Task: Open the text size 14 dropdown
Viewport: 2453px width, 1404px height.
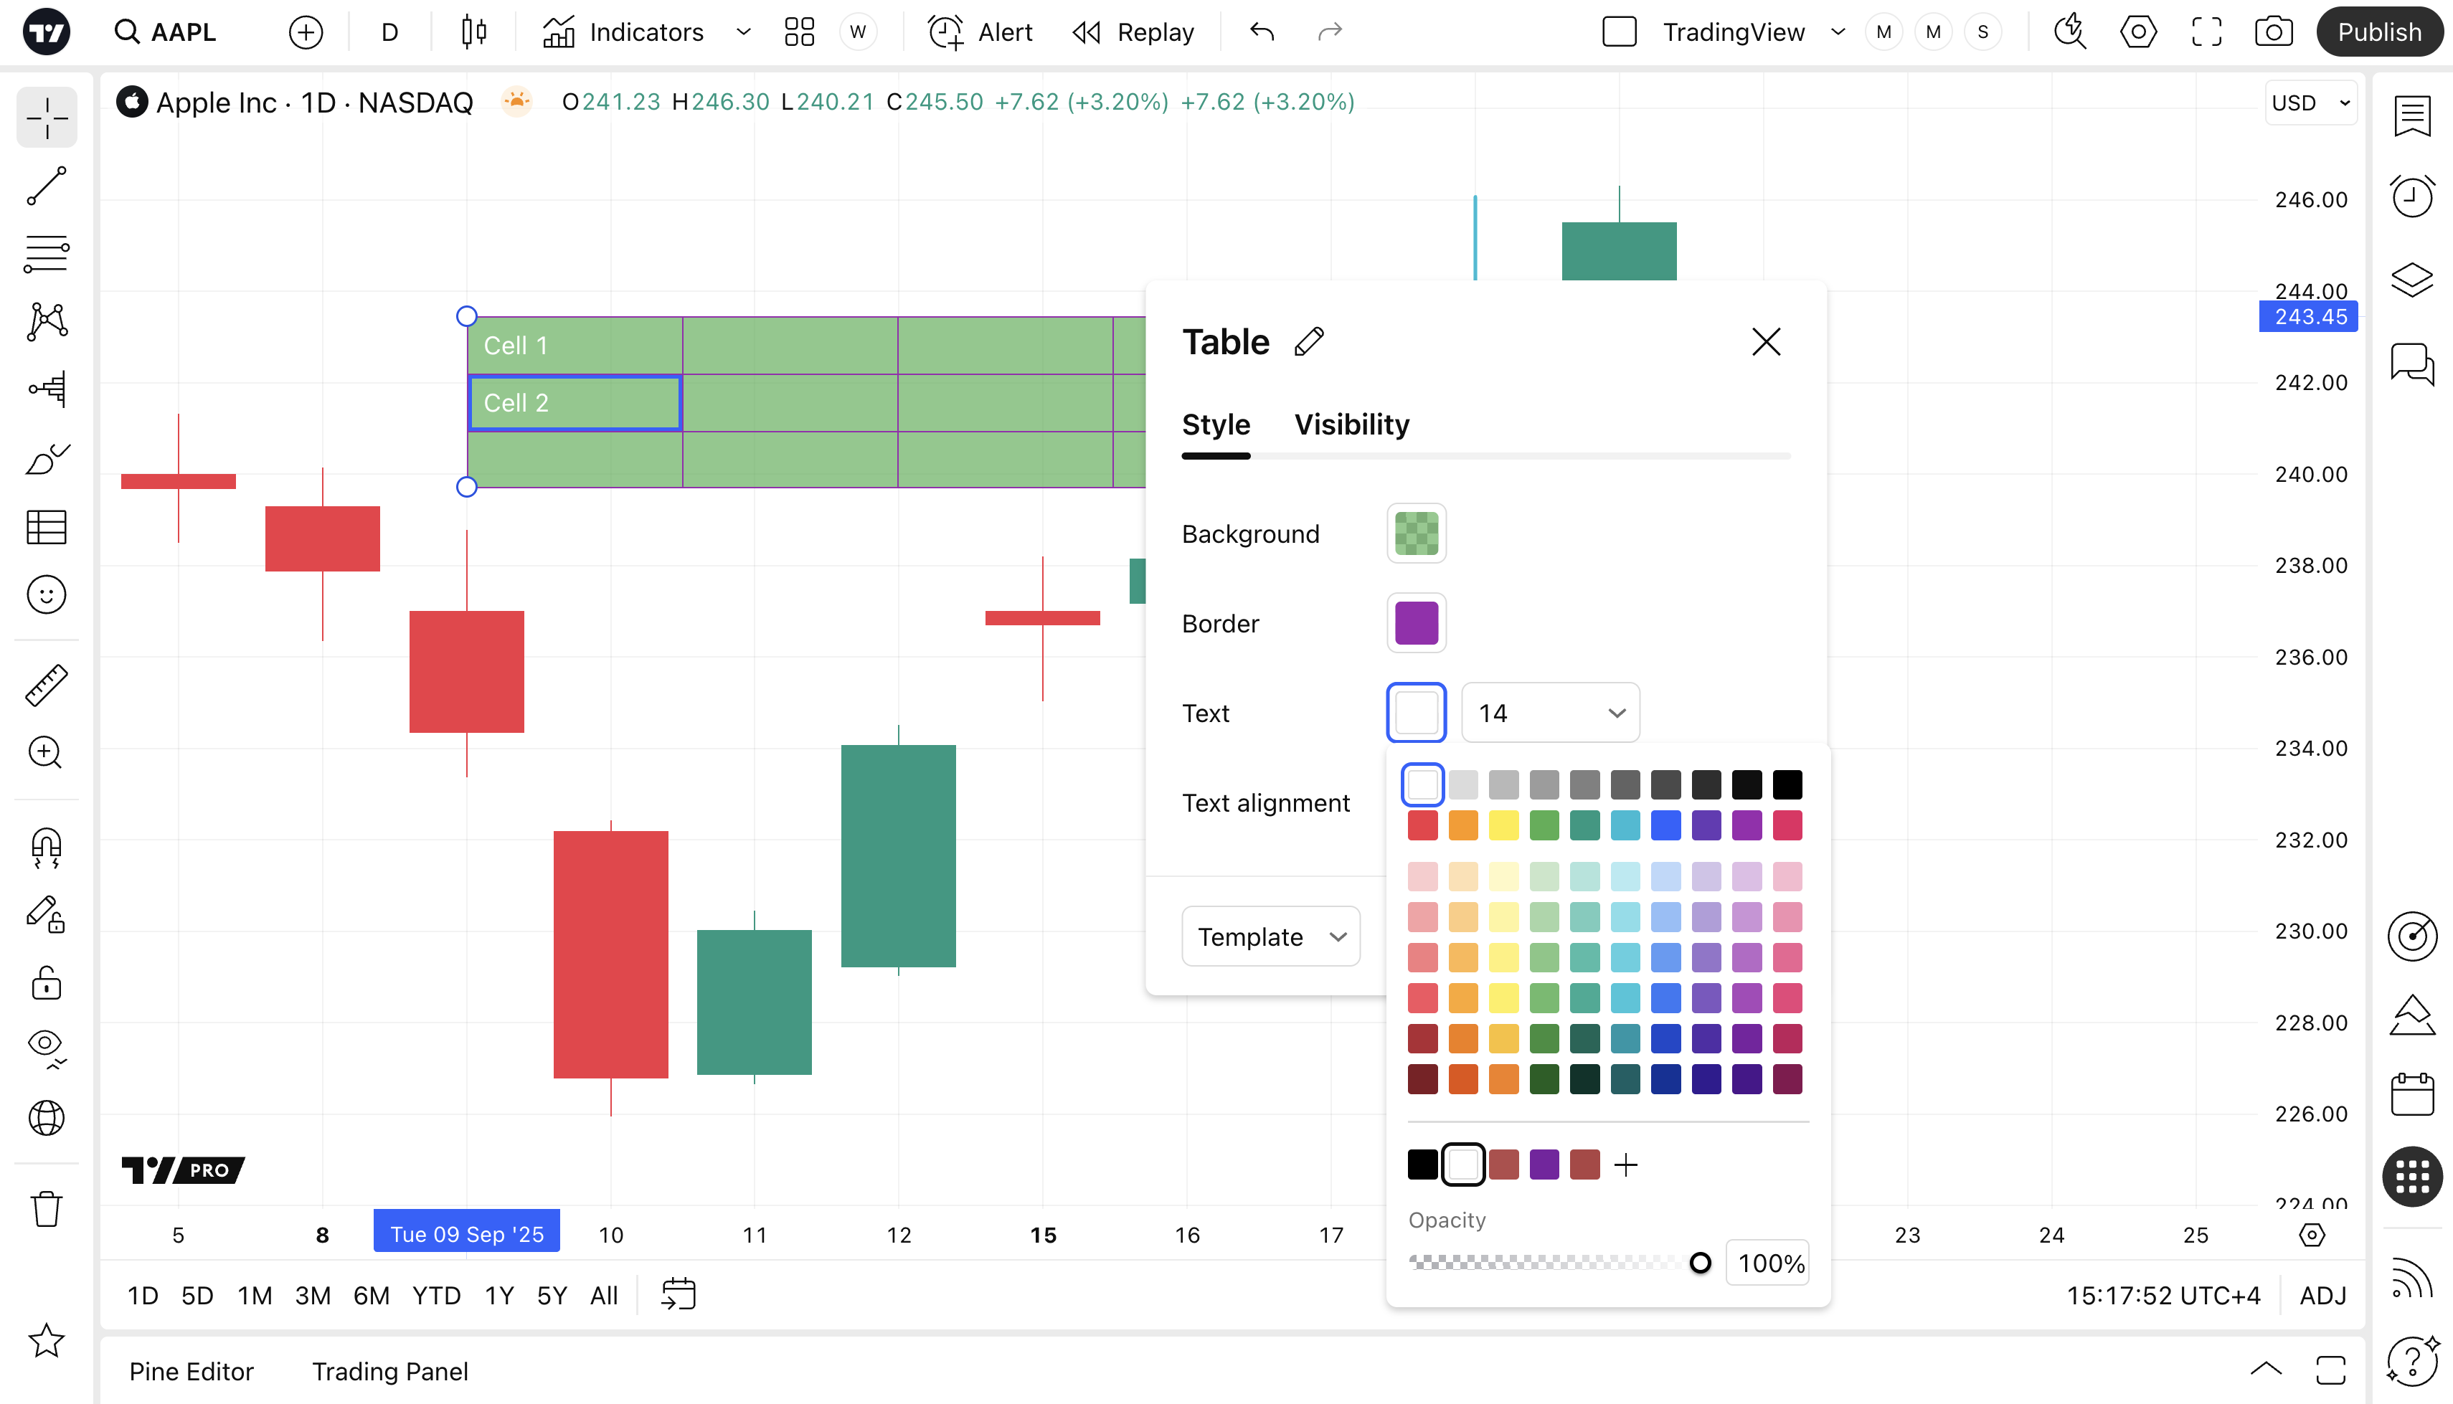Action: [x=1549, y=713]
